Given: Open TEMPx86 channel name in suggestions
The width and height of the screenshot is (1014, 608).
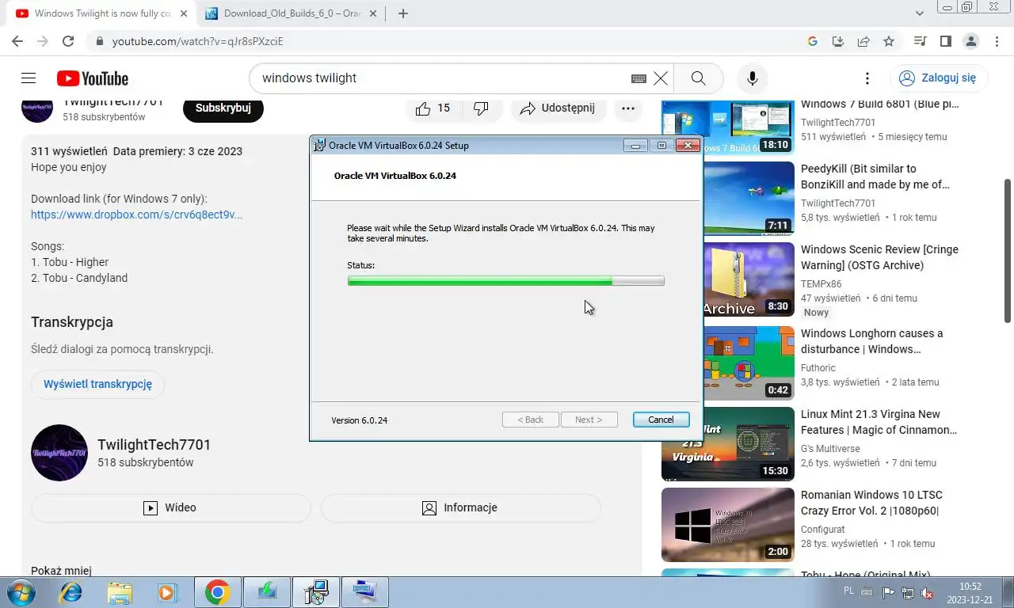Looking at the screenshot, I should pos(821,283).
